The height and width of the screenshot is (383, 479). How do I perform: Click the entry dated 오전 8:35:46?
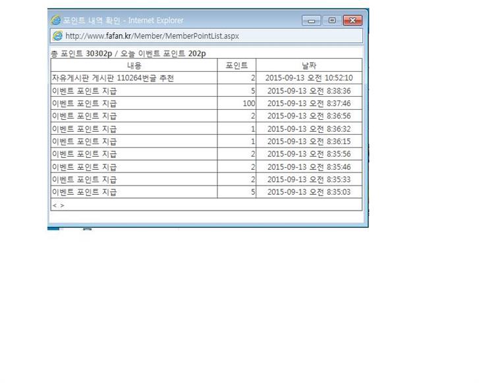pyautogui.click(x=309, y=166)
